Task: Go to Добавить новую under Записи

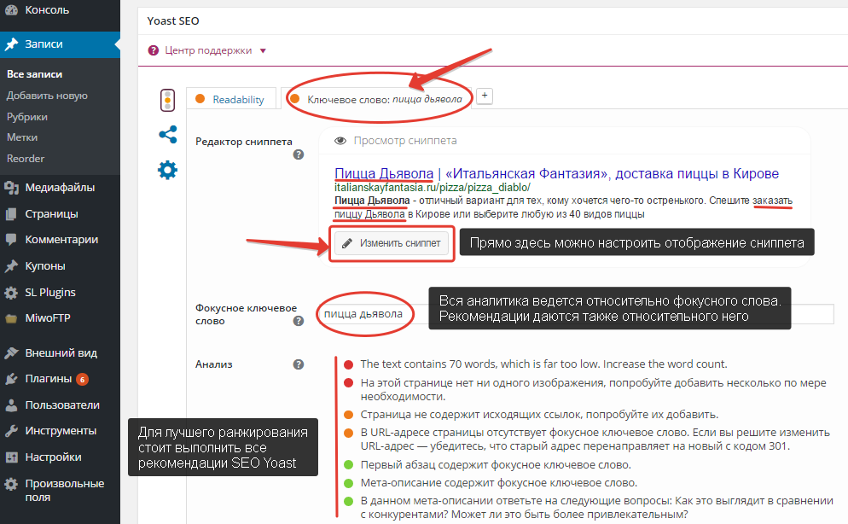Action: (47, 96)
